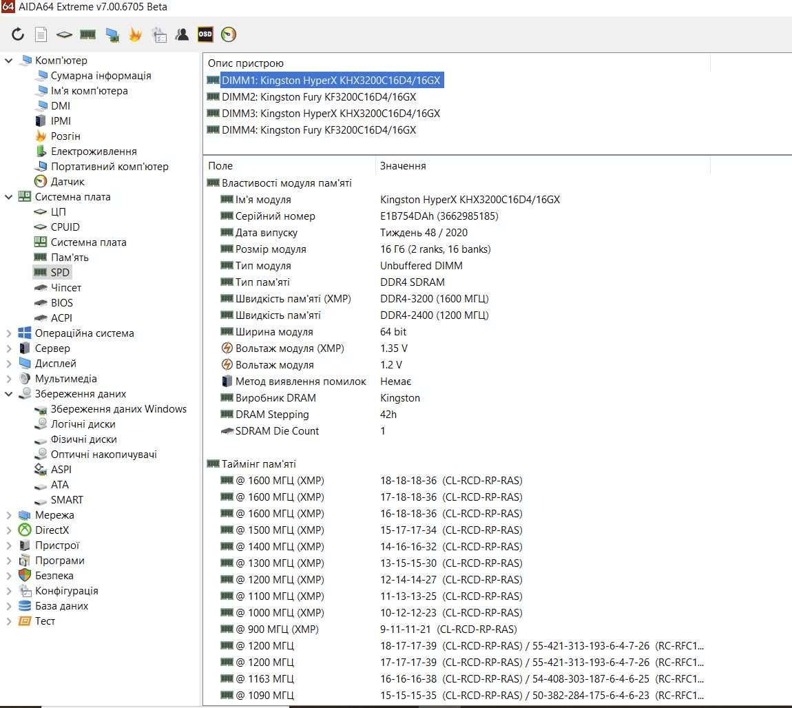Viewport: 792px width, 708px height.
Task: Expand the Дисплей tree node
Action: point(8,364)
